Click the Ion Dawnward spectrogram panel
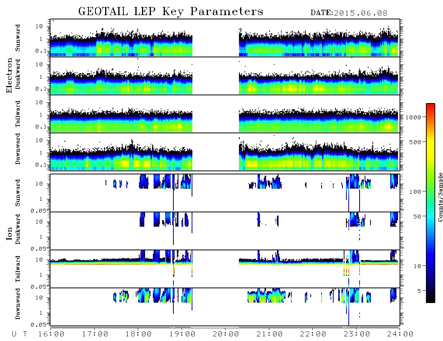Image resolution: width=443 pixels, height=341 pixels. [225, 307]
